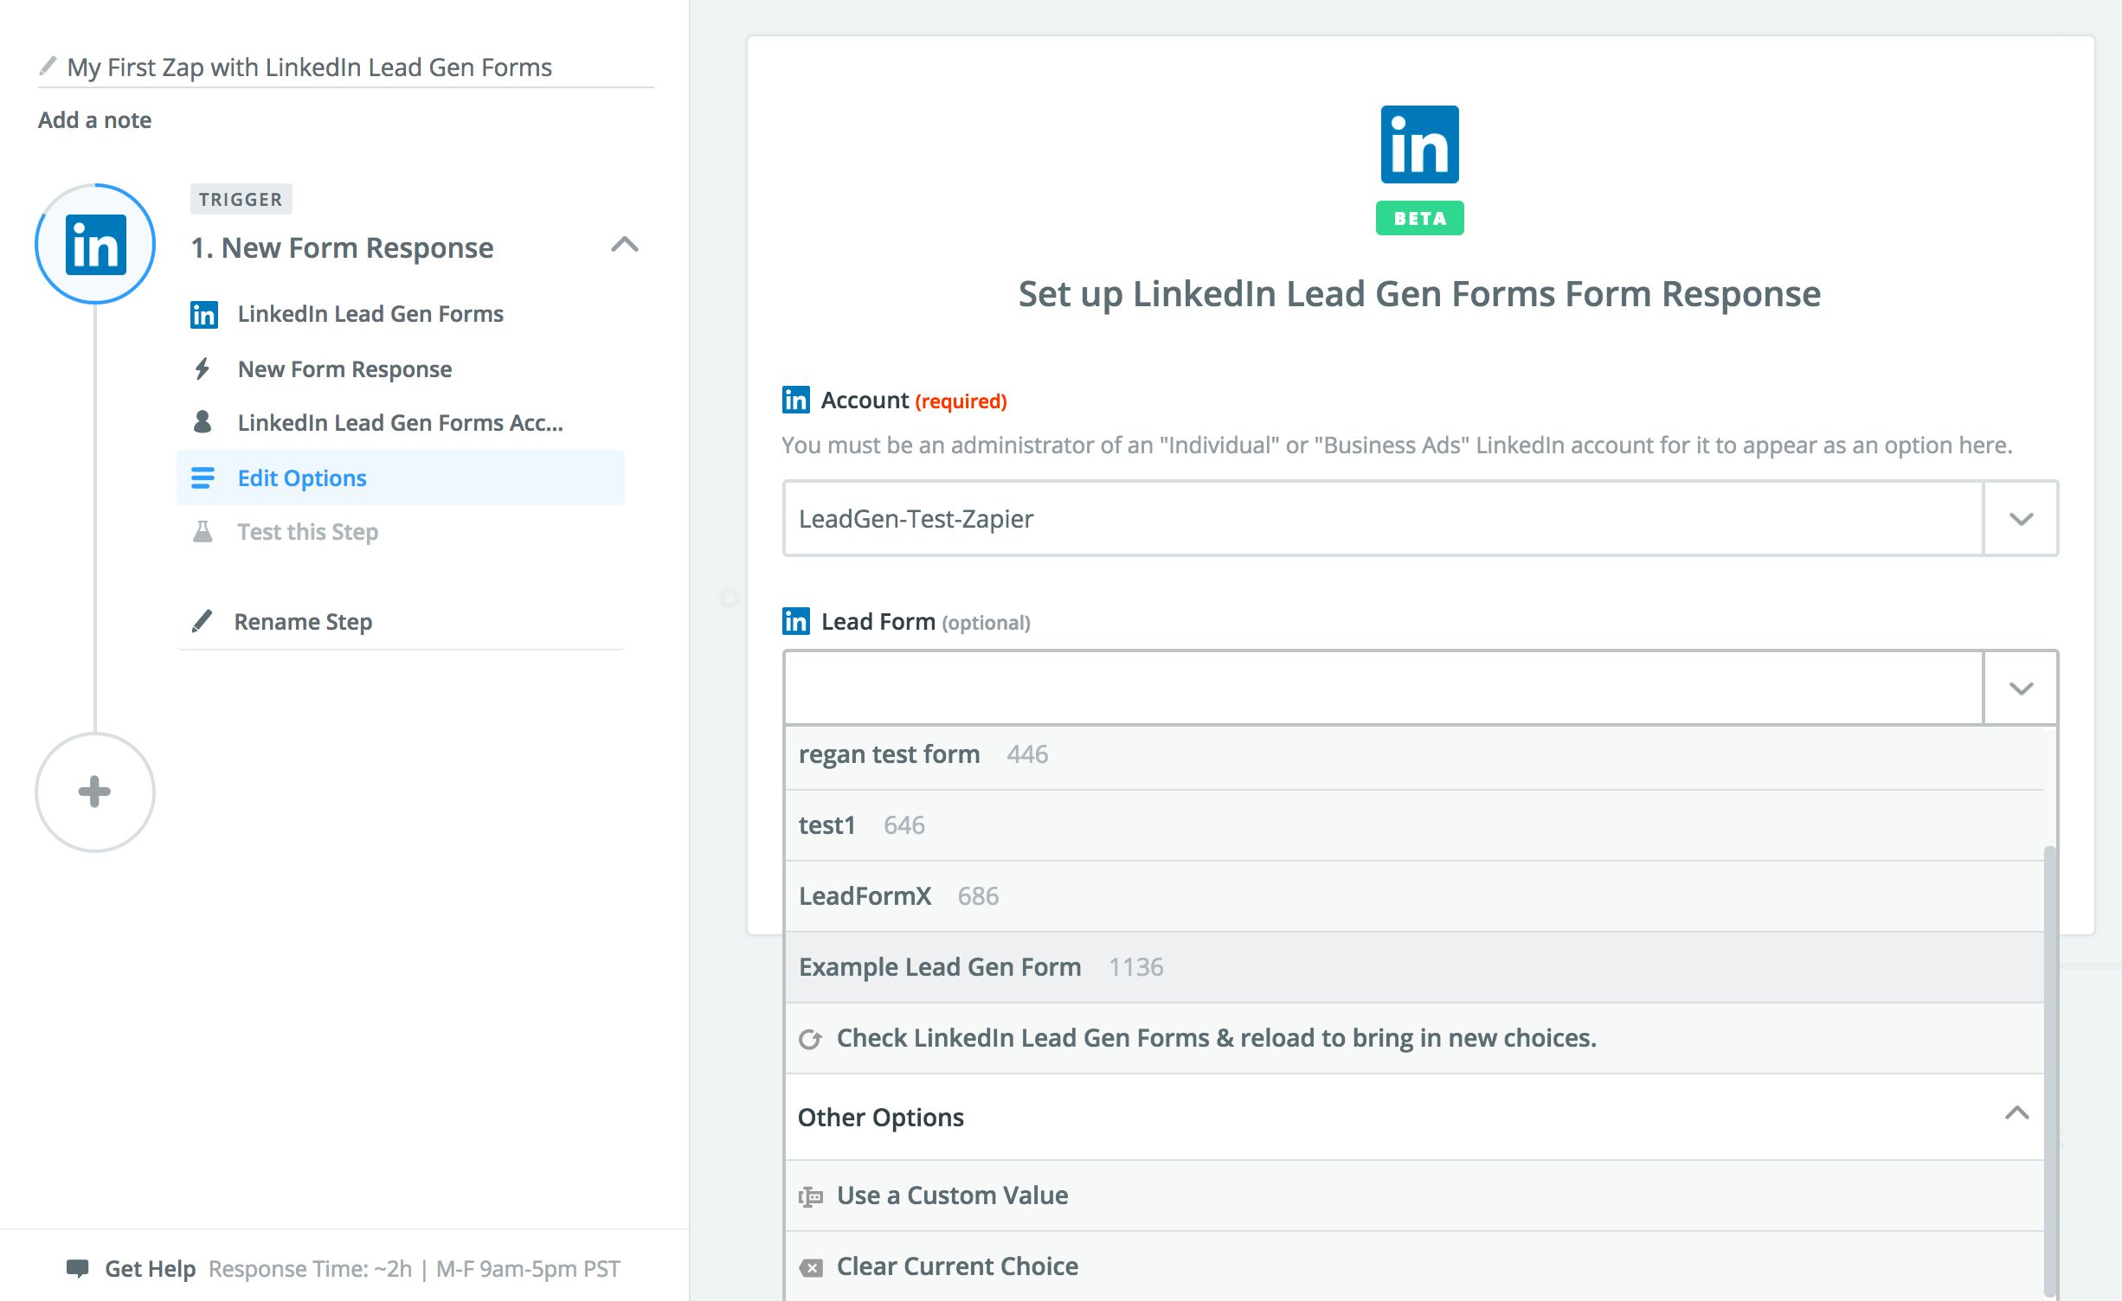Open the Account dropdown arrow
Screen dimensions: 2122x1301
click(2020, 519)
